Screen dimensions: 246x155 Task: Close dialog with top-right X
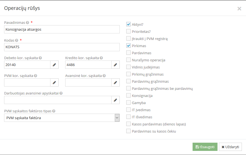click(x=239, y=8)
